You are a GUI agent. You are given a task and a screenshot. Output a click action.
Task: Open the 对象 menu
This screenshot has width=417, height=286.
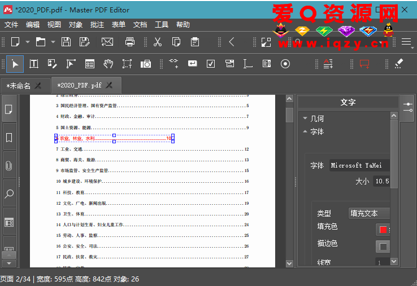(x=76, y=25)
